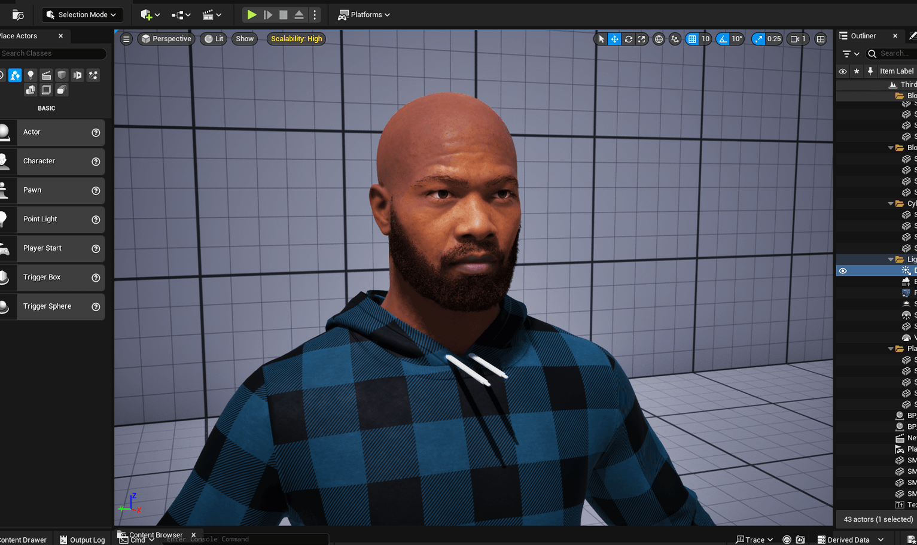Select the Shapes category cube icon
Image resolution: width=917 pixels, height=545 pixels.
[x=62, y=75]
